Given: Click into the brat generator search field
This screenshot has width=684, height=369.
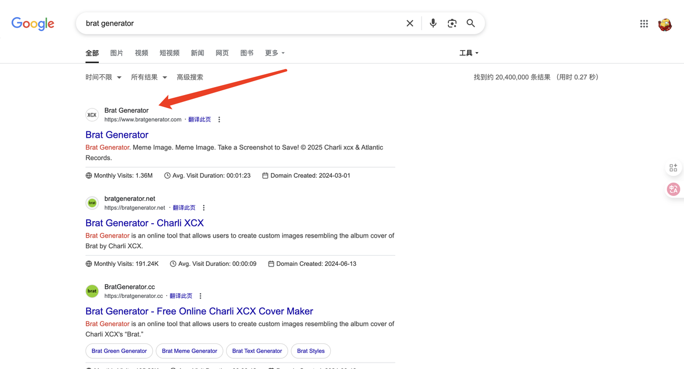Looking at the screenshot, I should 240,23.
